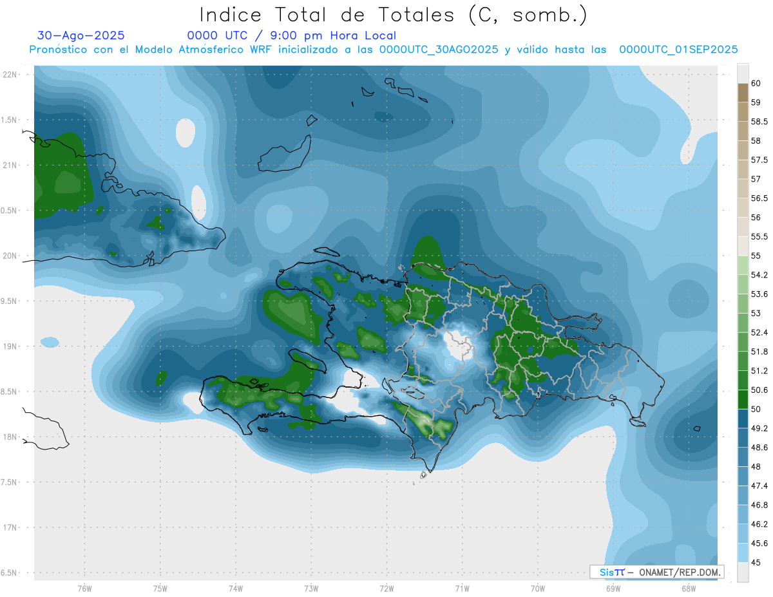
Task: Click the "SisTT - ONAMET/REP.DOM." credit box
Action: tap(656, 571)
